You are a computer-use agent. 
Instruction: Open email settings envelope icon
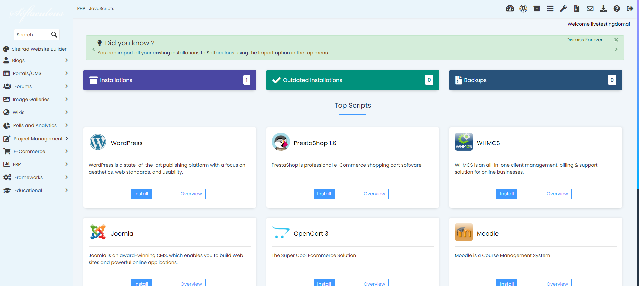(x=590, y=9)
